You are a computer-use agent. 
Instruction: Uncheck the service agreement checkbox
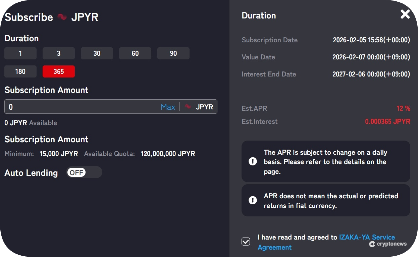[x=246, y=242]
